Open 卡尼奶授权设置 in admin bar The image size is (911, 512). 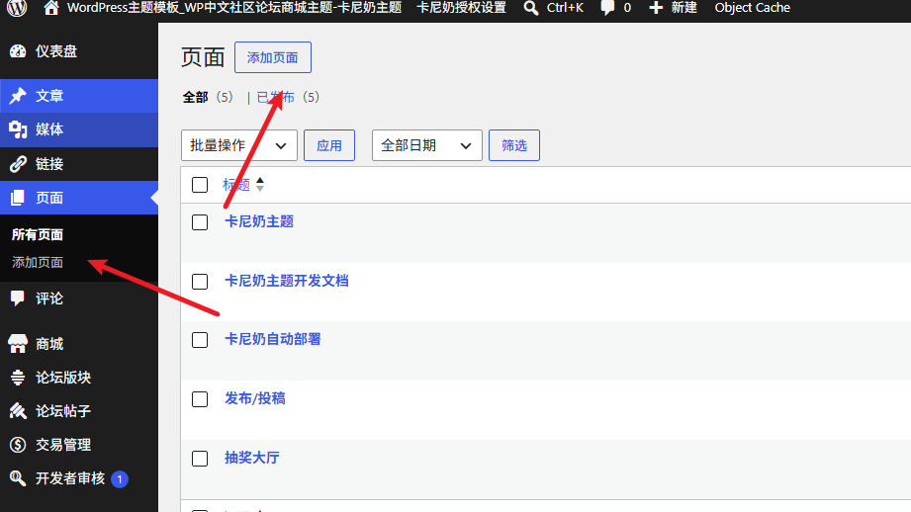click(x=461, y=8)
